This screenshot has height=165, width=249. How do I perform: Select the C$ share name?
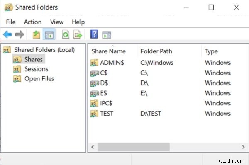[104, 73]
